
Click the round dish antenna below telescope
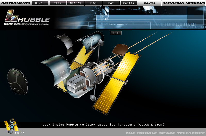coord(93,98)
